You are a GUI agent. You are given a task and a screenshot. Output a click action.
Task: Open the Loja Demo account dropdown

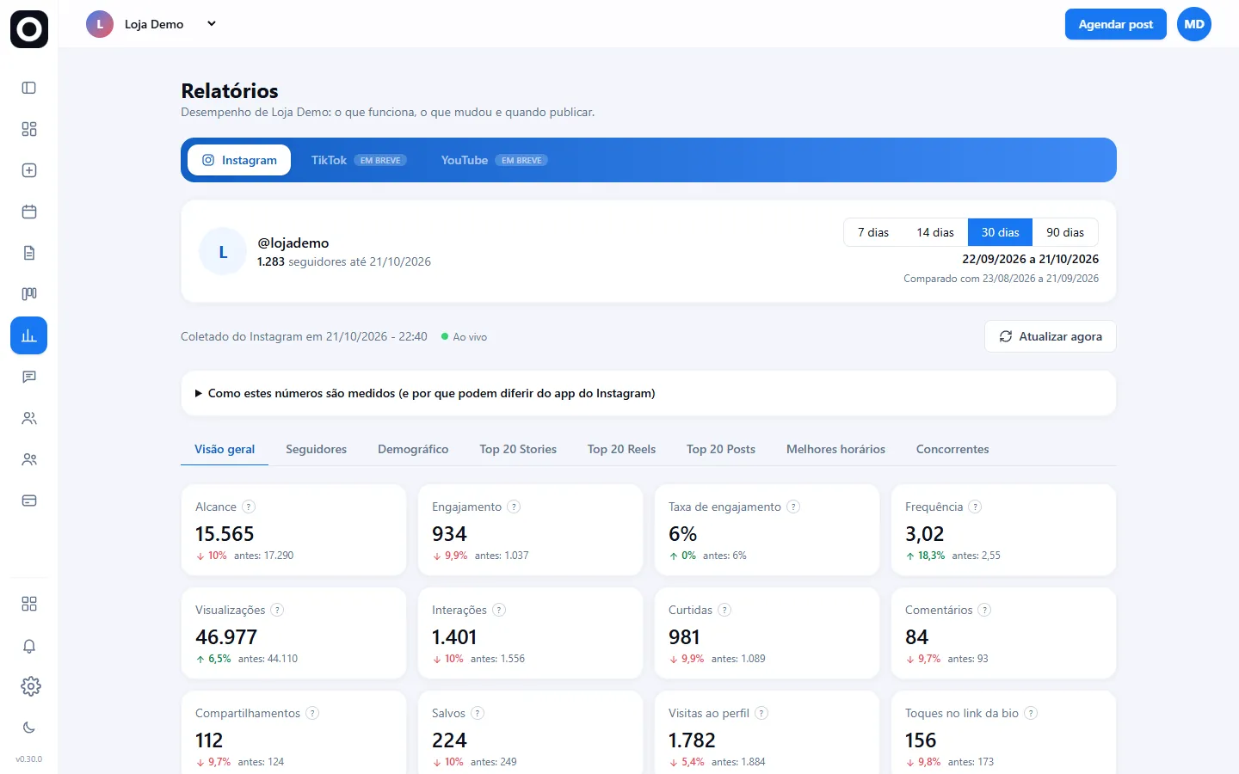[152, 24]
